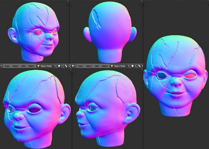Click the orange cube Object Mode icon, left header

tap(39, 66)
